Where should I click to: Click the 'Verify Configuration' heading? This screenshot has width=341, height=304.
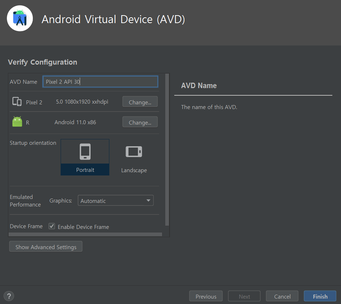click(43, 62)
